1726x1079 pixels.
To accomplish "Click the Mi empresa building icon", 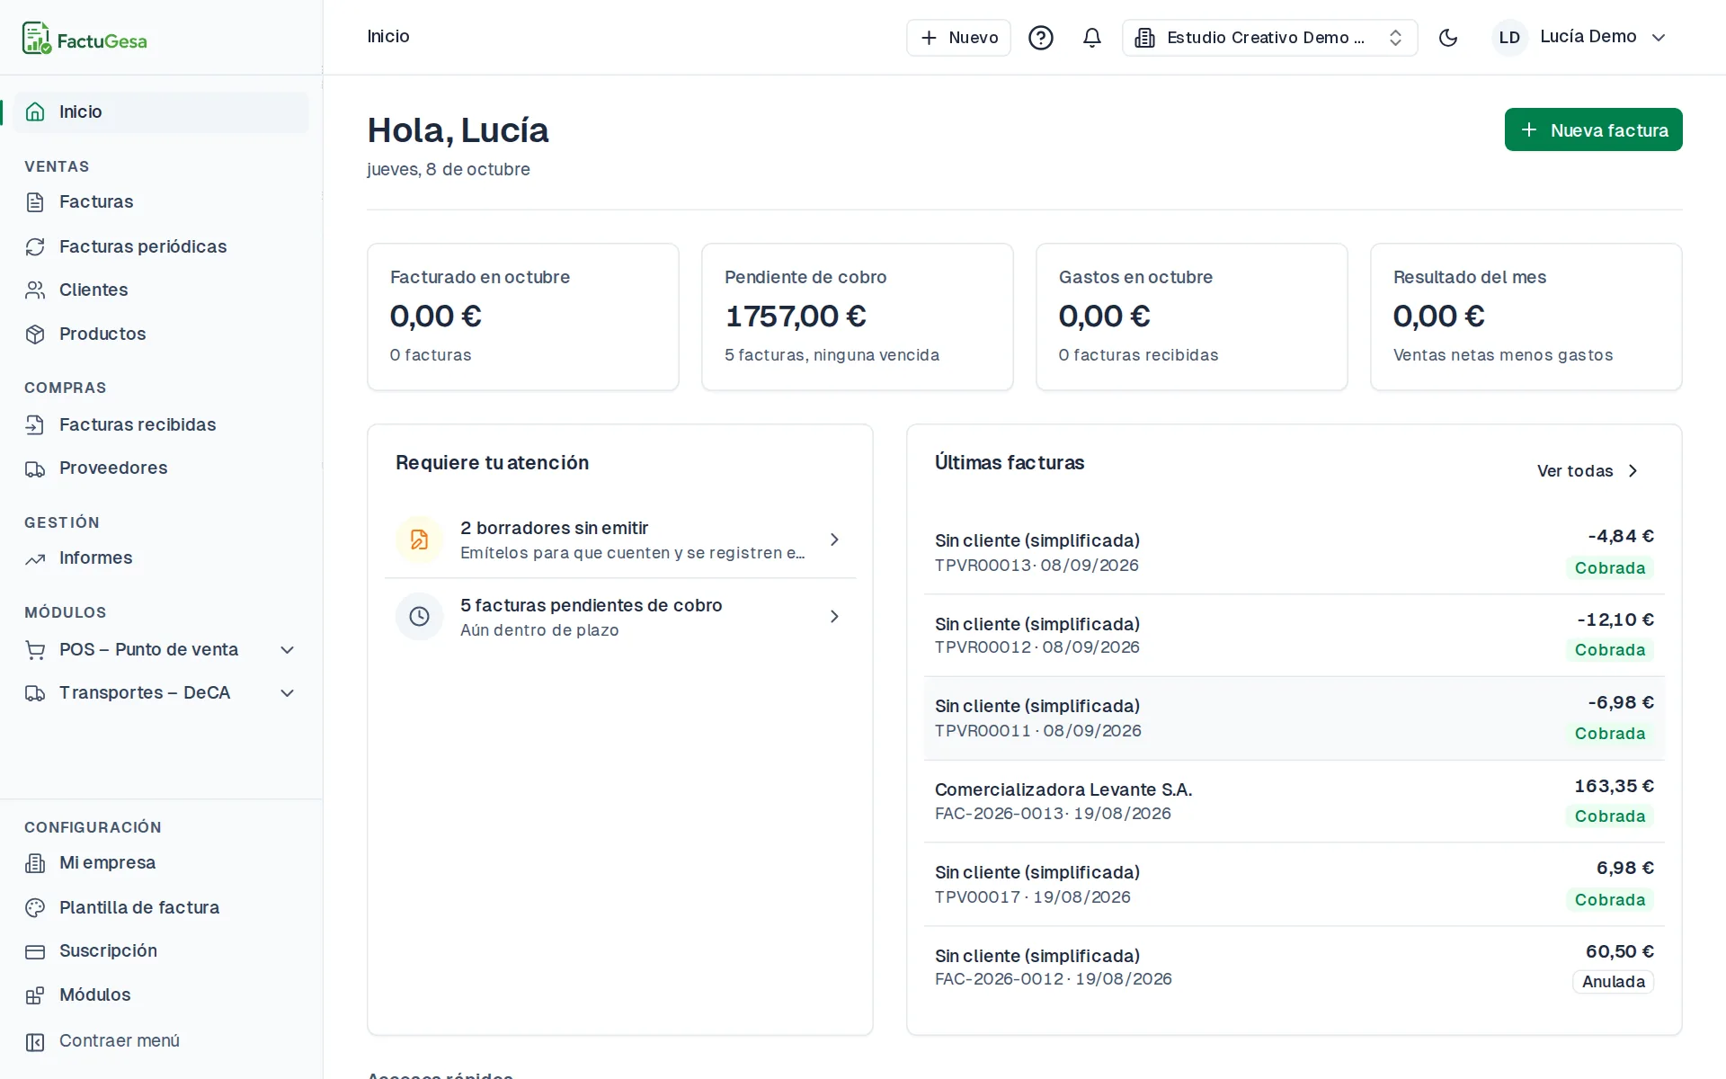I will tap(35, 863).
